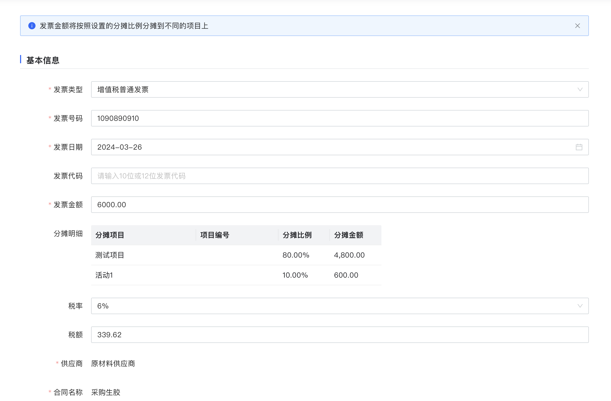611x401 pixels.
Task: Click the 项目编号 column header
Action: click(x=215, y=235)
